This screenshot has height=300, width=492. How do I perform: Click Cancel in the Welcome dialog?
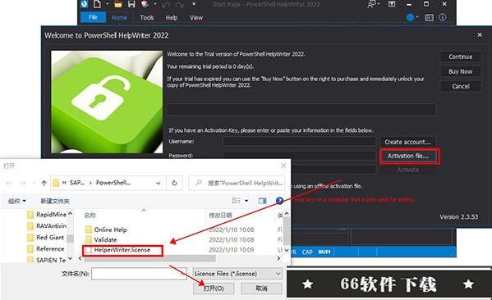[460, 86]
